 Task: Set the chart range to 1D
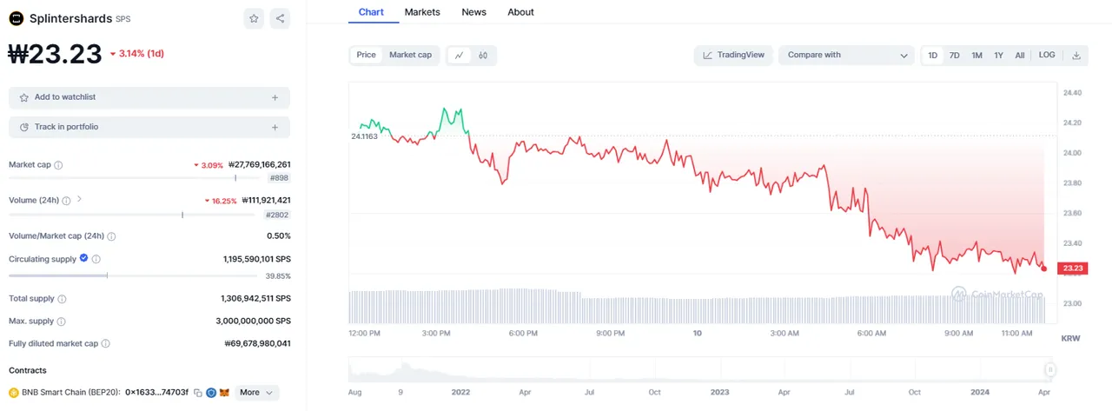(933, 55)
